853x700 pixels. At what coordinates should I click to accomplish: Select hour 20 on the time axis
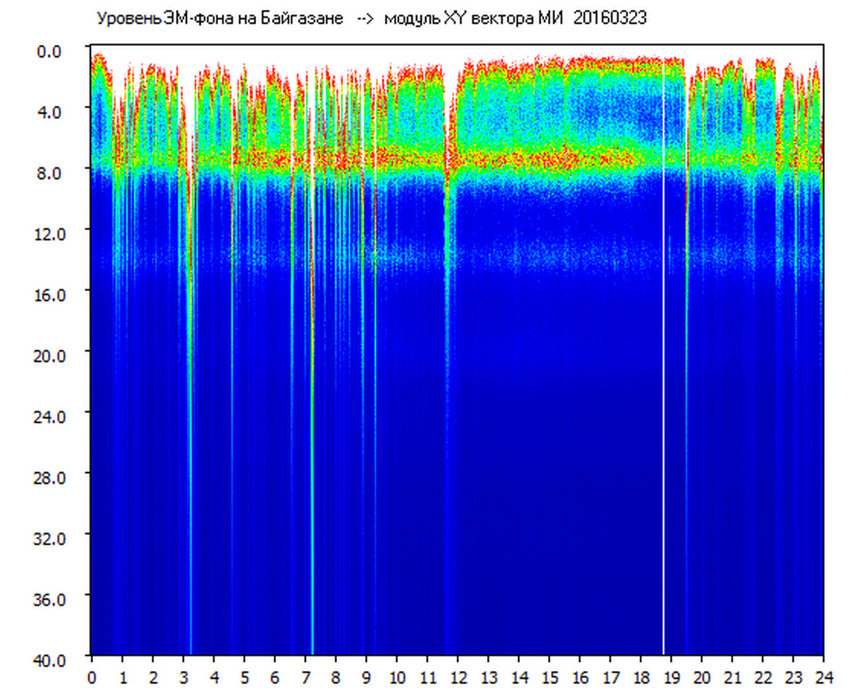coord(702,677)
